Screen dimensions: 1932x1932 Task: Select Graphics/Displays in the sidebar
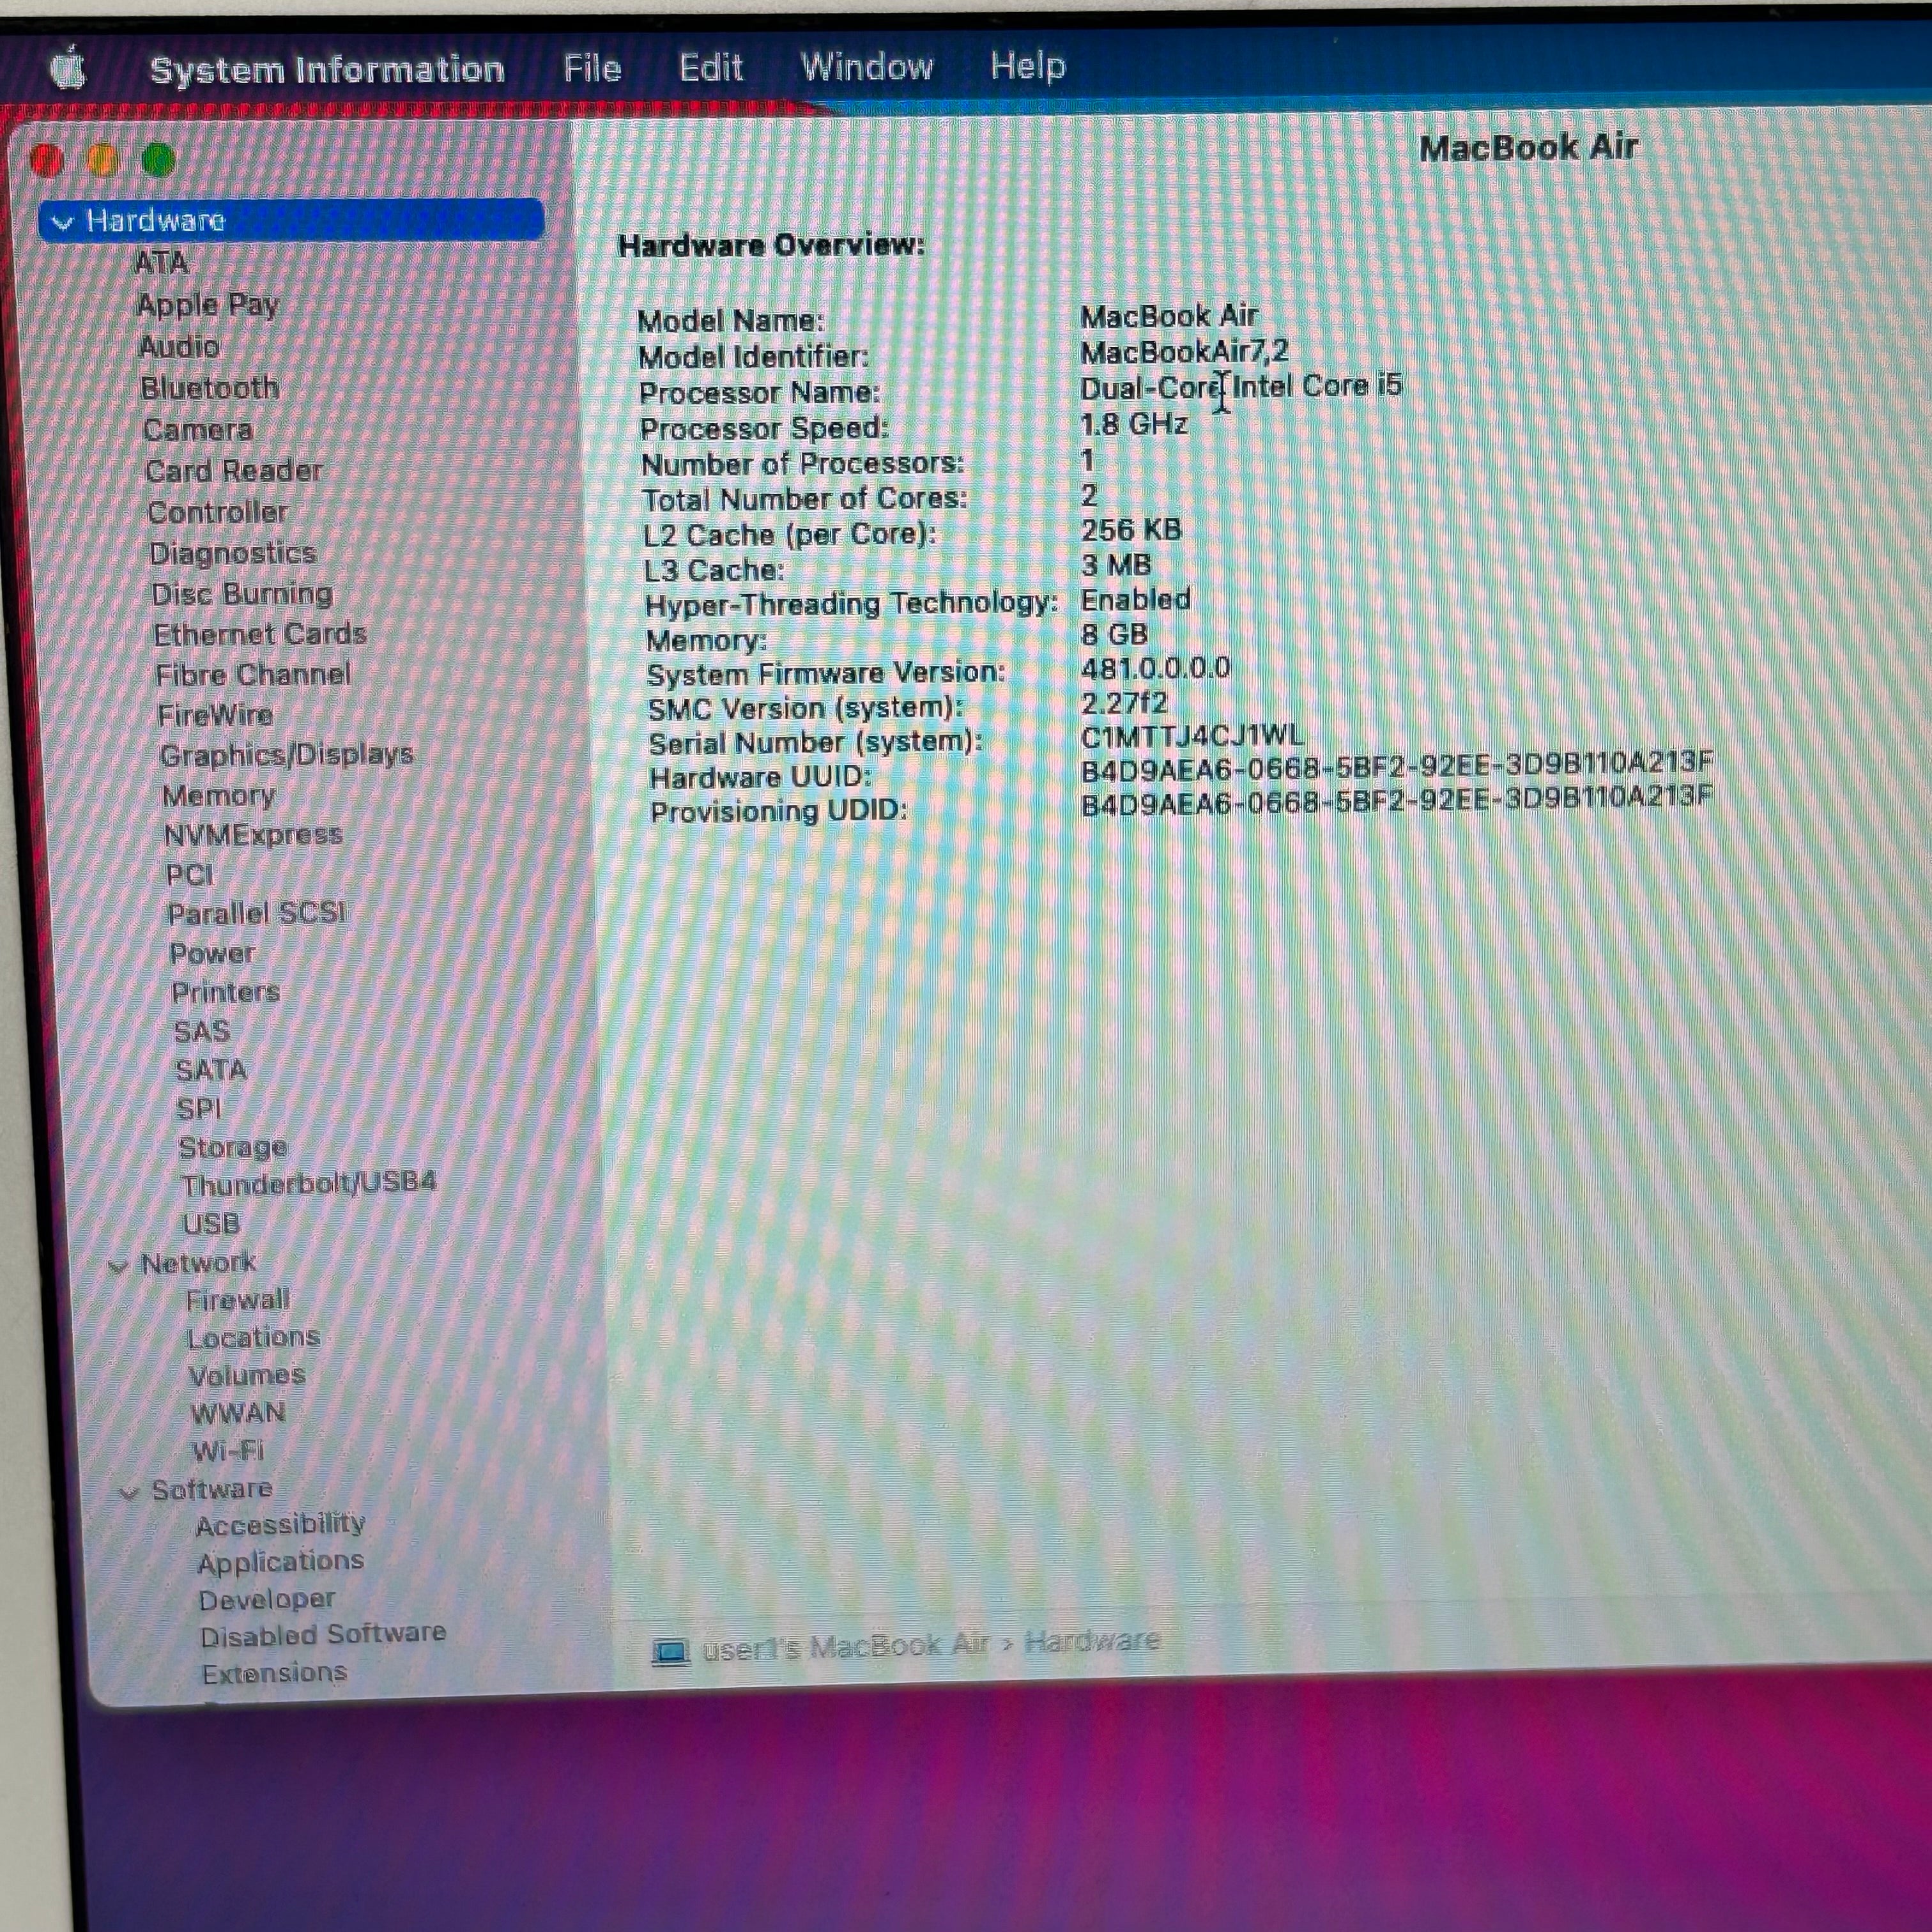287,755
